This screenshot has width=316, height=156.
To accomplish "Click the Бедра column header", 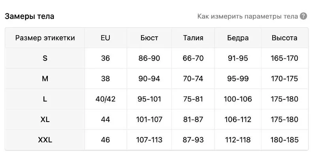I will [x=238, y=38].
